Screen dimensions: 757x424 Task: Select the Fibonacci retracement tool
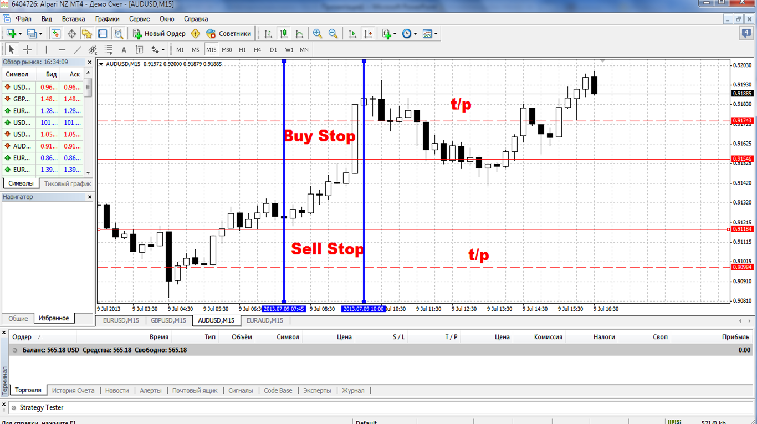click(109, 49)
